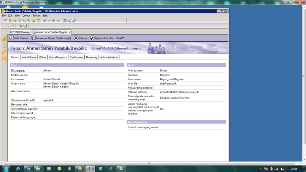Open Google Chrome from the taskbar

pos(28,169)
